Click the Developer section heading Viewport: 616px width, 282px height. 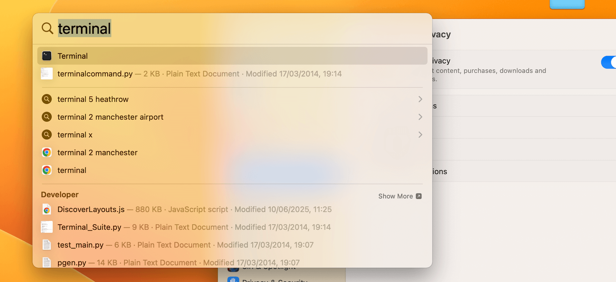(60, 195)
